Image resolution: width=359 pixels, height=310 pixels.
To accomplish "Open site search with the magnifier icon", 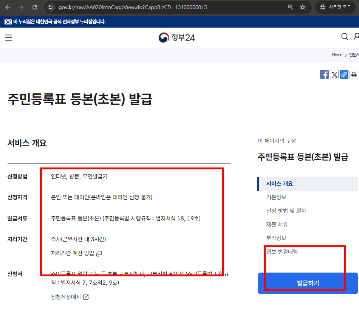I will [x=344, y=37].
